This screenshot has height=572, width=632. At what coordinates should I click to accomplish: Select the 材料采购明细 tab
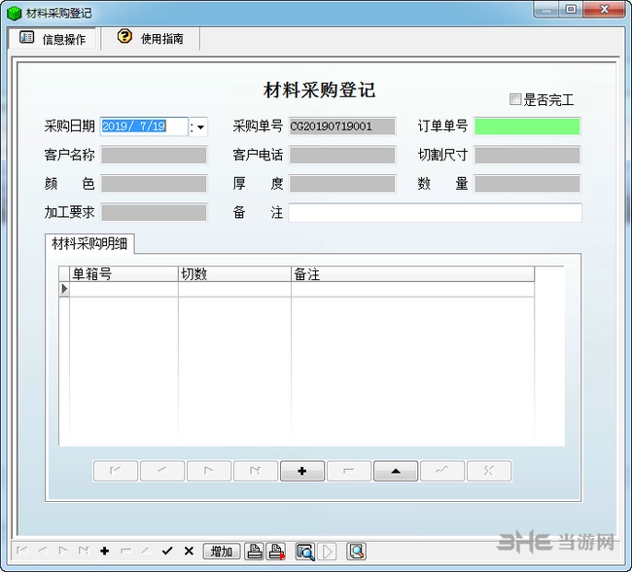[x=89, y=243]
